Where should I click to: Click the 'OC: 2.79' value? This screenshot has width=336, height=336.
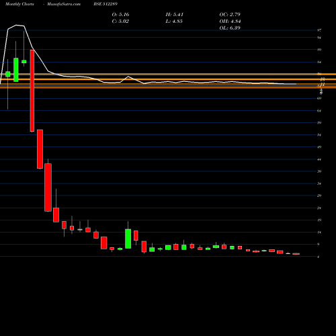230,15
